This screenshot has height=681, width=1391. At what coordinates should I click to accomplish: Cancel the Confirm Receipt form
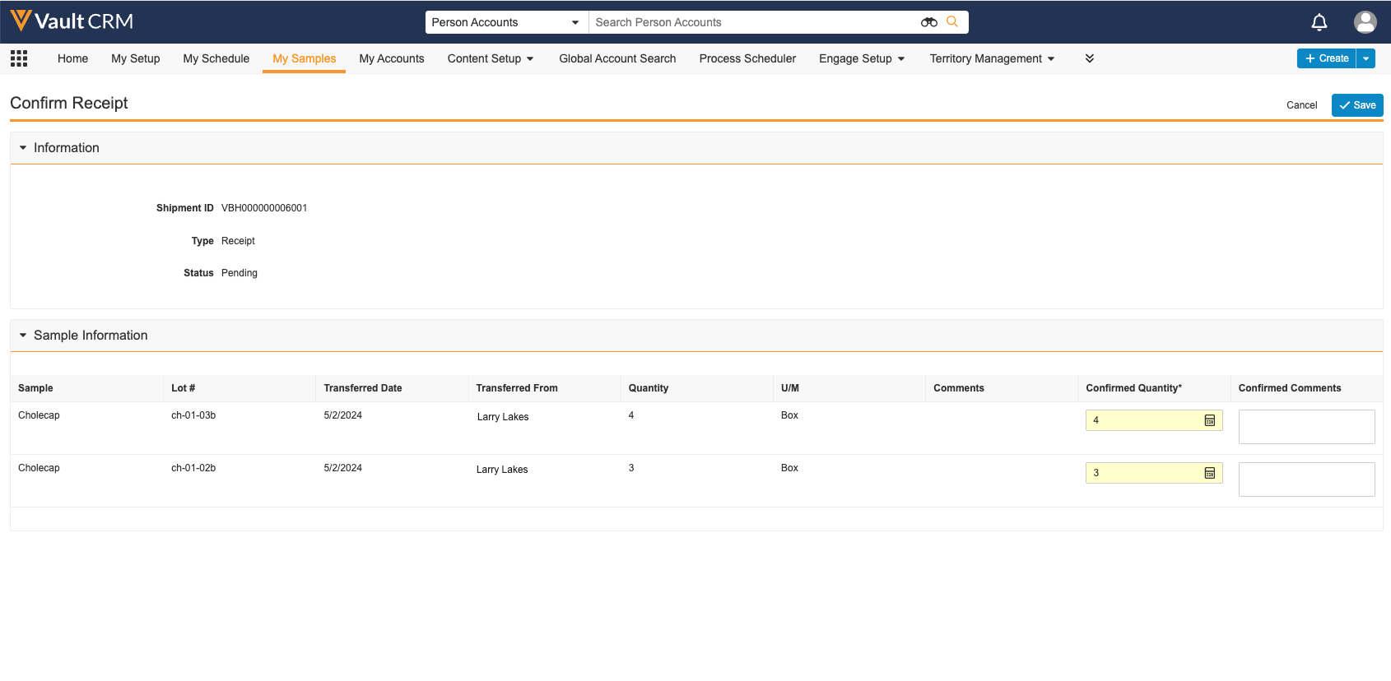[x=1301, y=105]
